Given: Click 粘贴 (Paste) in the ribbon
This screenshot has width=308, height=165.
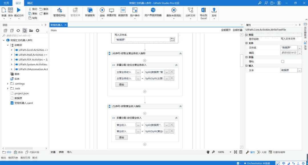Looking at the screenshot, I should coord(33,18).
